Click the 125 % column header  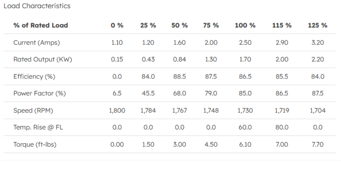pos(318,25)
